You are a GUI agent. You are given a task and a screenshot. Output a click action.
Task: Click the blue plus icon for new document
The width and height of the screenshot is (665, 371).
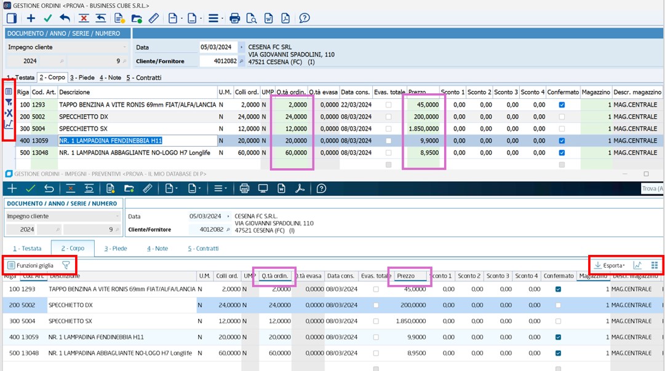click(31, 18)
